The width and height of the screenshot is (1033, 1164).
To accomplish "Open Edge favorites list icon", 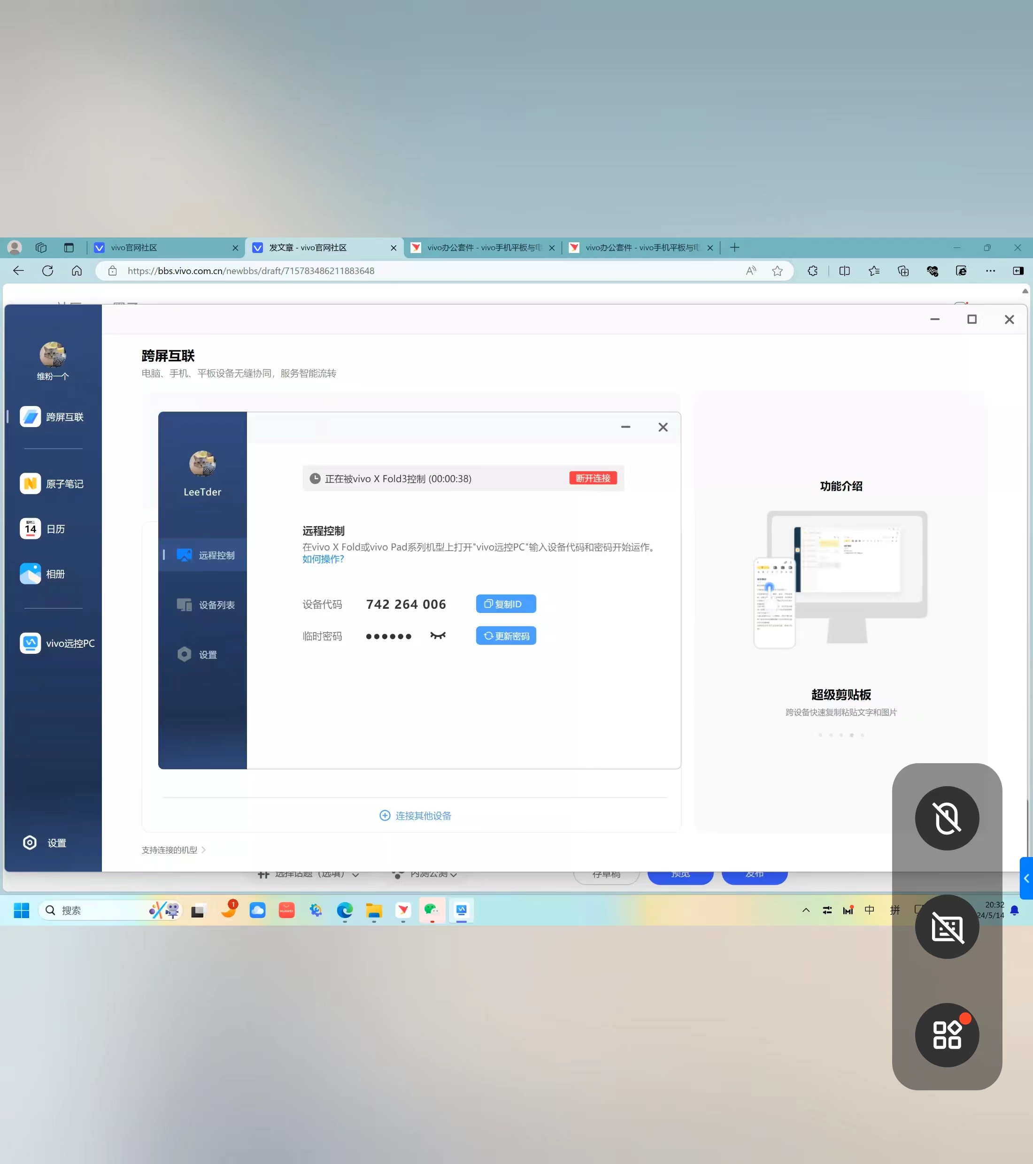I will (x=873, y=270).
